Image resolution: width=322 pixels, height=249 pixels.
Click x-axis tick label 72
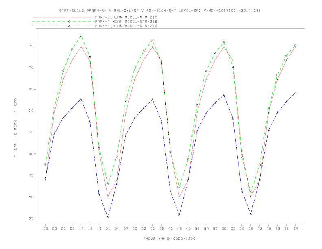click(x=259, y=229)
